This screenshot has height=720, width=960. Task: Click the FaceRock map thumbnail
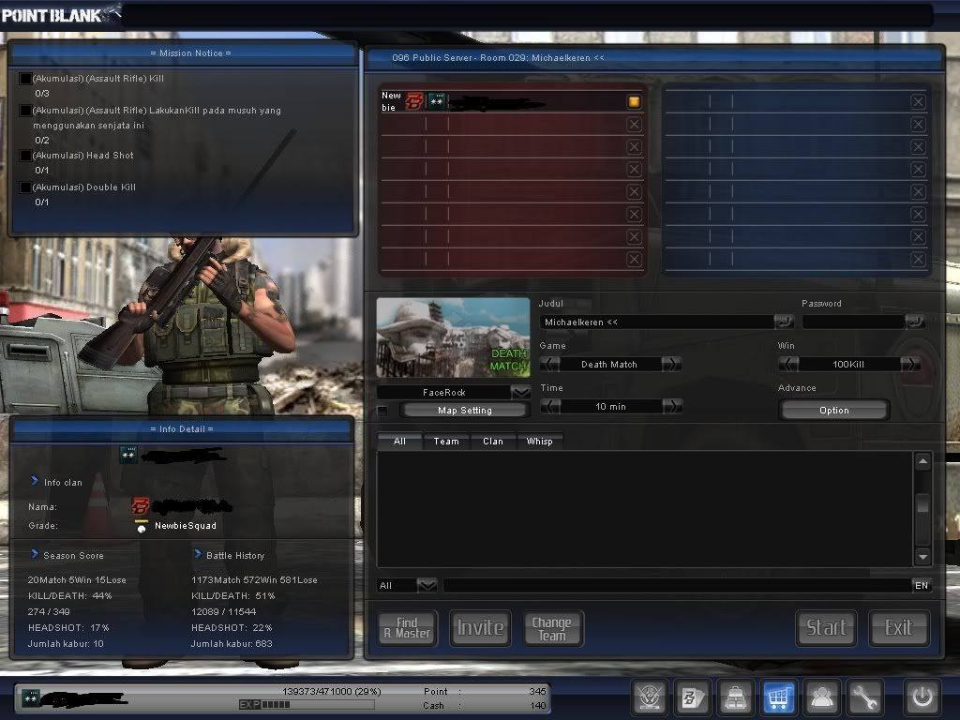click(x=453, y=337)
